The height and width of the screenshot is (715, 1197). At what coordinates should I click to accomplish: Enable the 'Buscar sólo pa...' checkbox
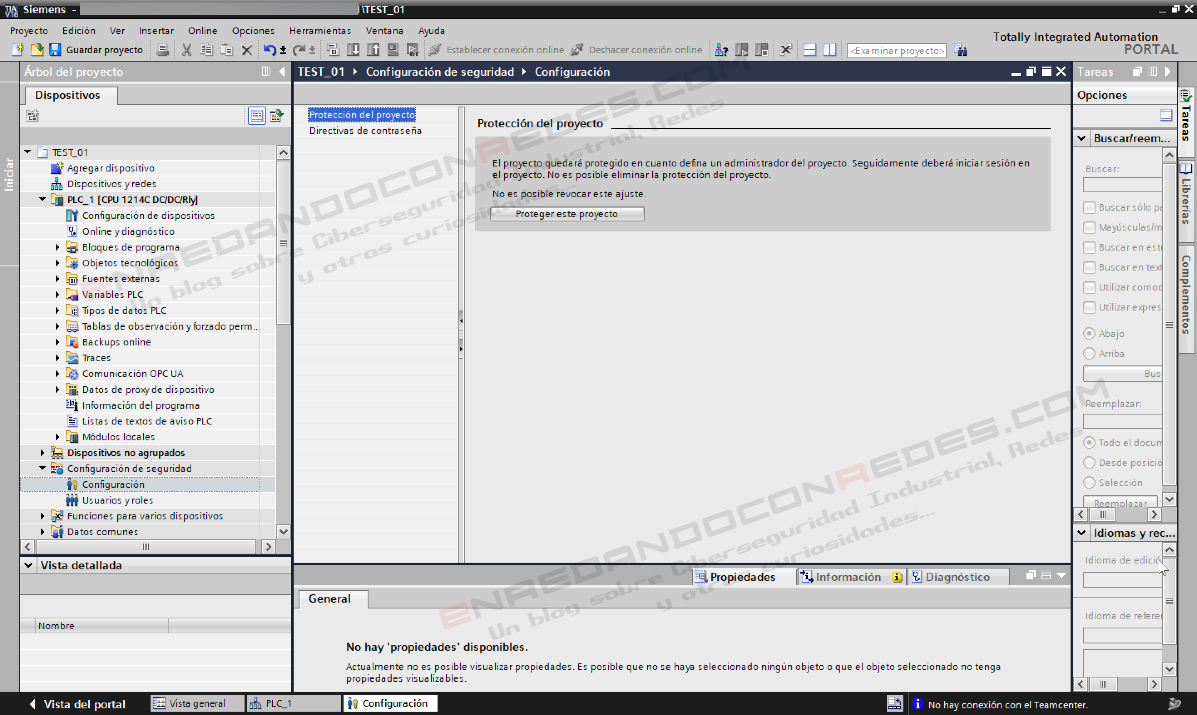(x=1089, y=207)
